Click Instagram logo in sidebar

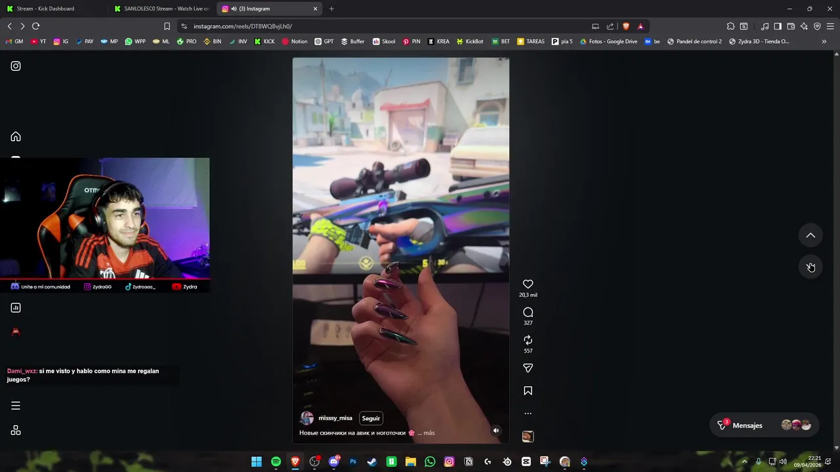16,66
